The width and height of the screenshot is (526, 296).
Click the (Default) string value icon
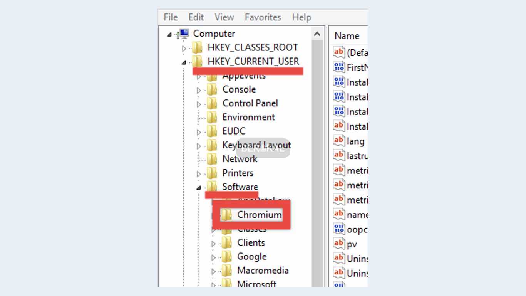(x=339, y=52)
